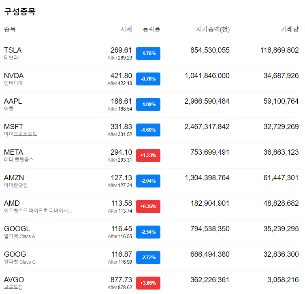The image size is (305, 294).
Task: Click MSFT volume 32,729,269
Action: (x=281, y=127)
